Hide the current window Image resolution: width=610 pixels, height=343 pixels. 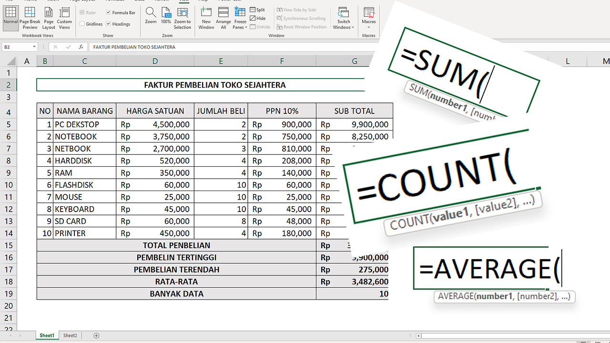tap(258, 19)
